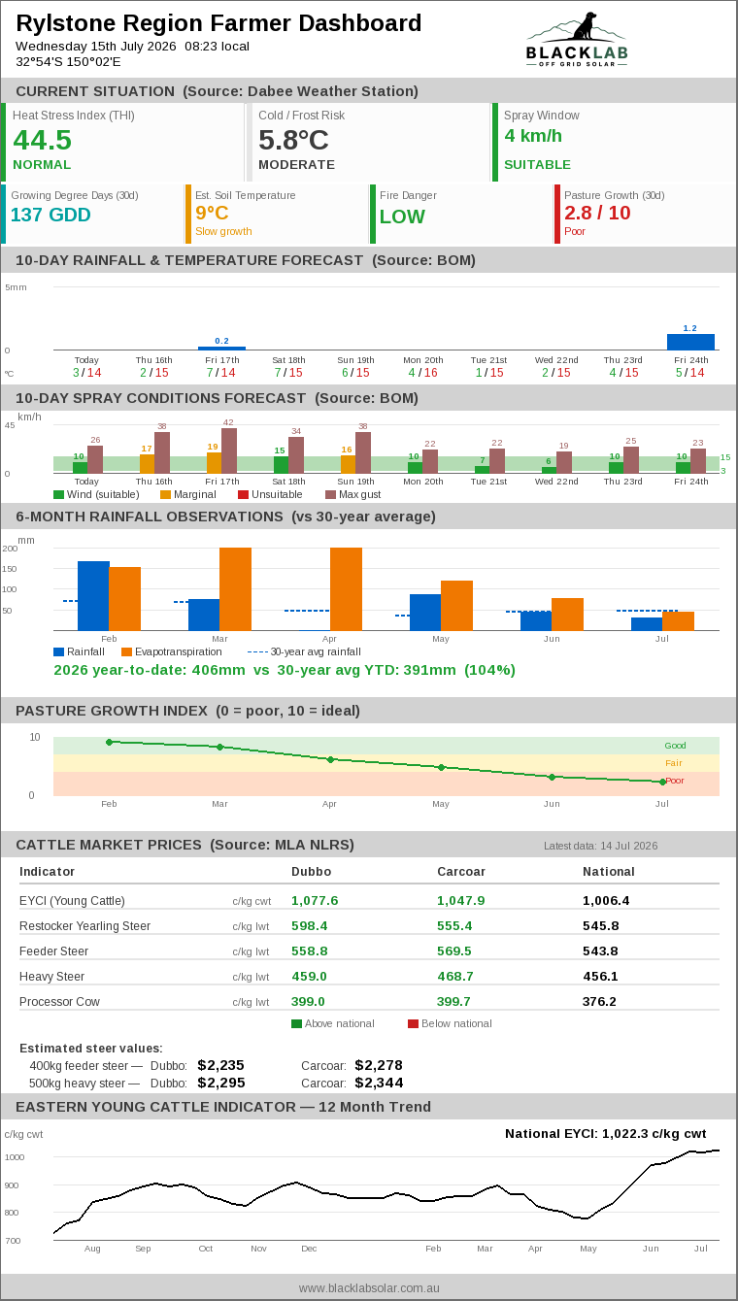Click the Thu 16th wind bar labelled 17

click(148, 464)
